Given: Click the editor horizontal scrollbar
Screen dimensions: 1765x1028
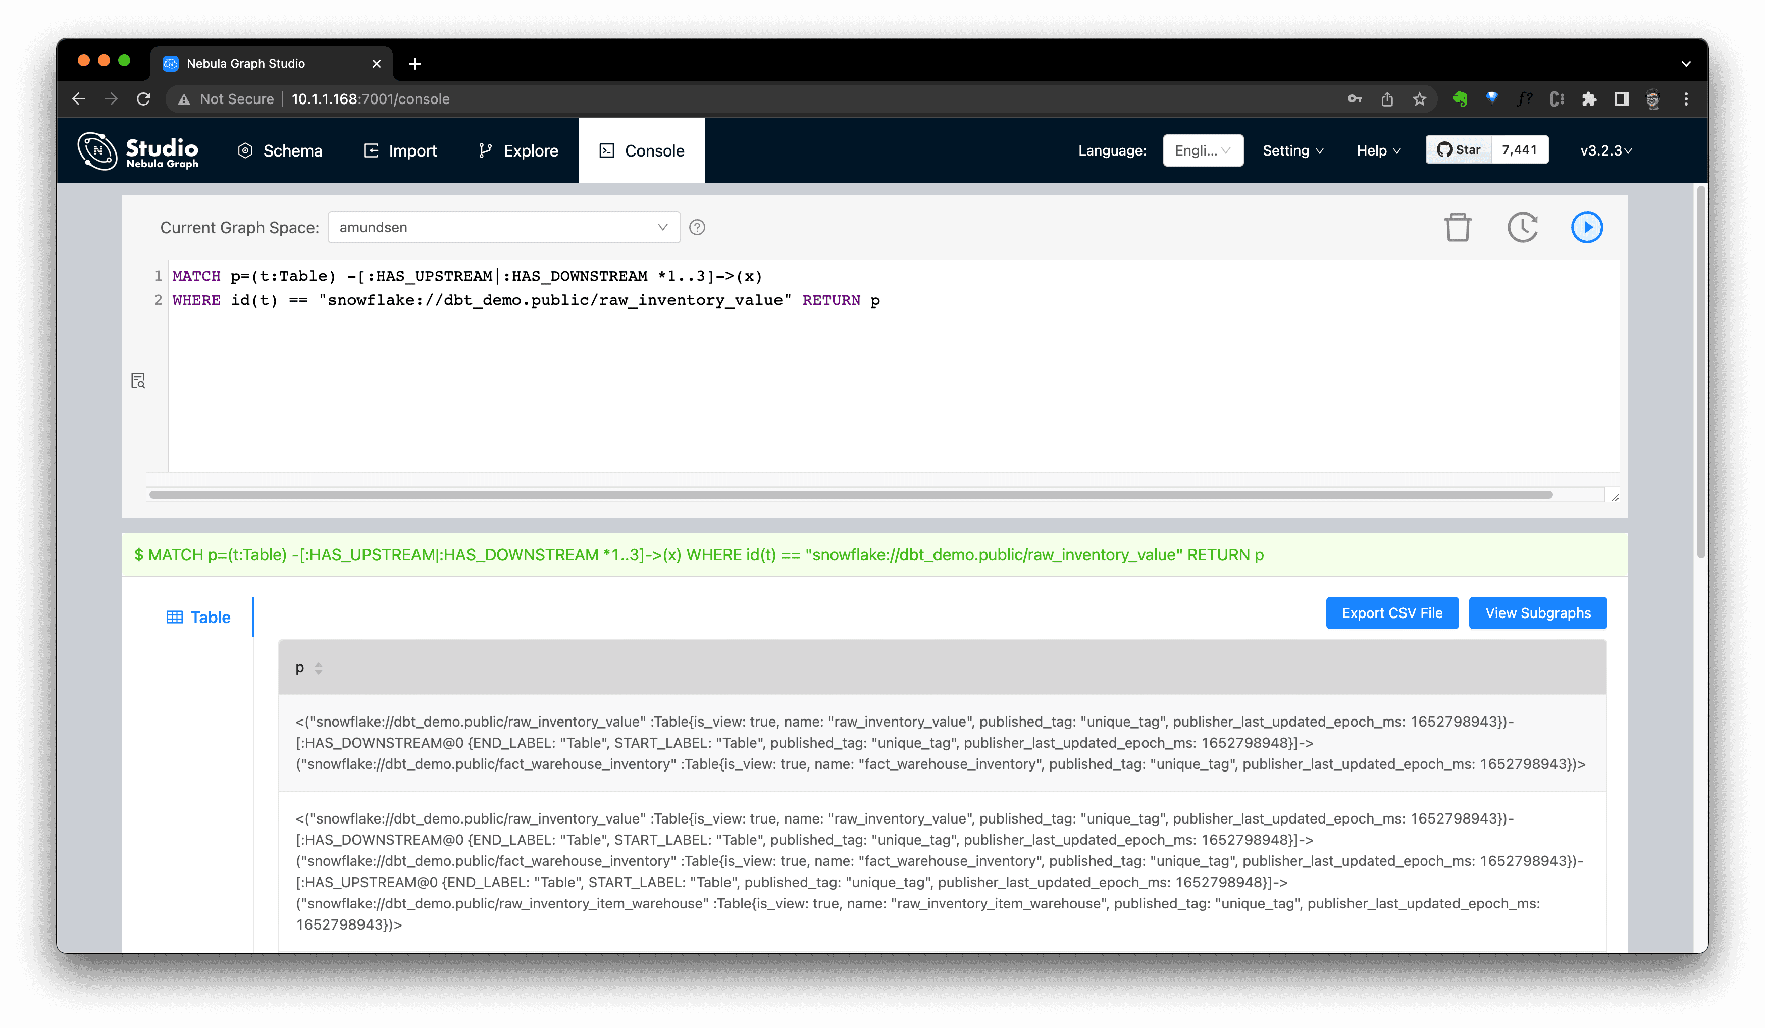Looking at the screenshot, I should coord(850,495).
